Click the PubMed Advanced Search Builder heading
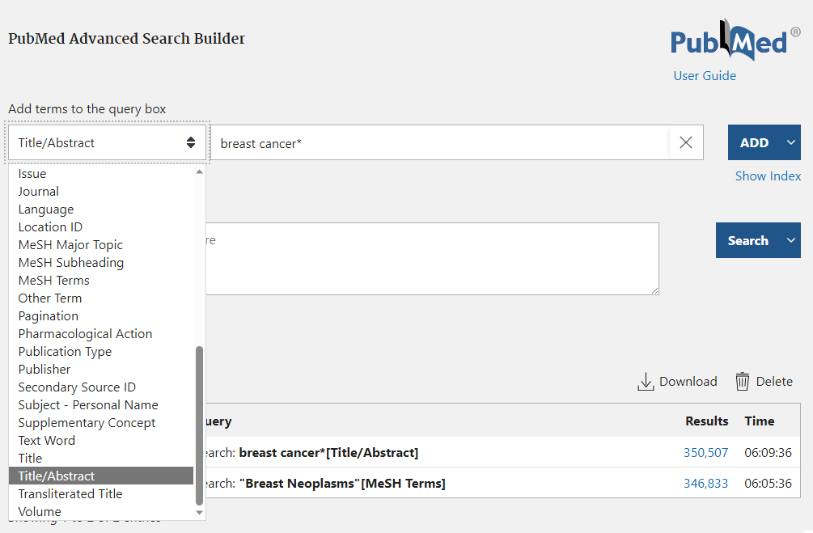 [126, 38]
